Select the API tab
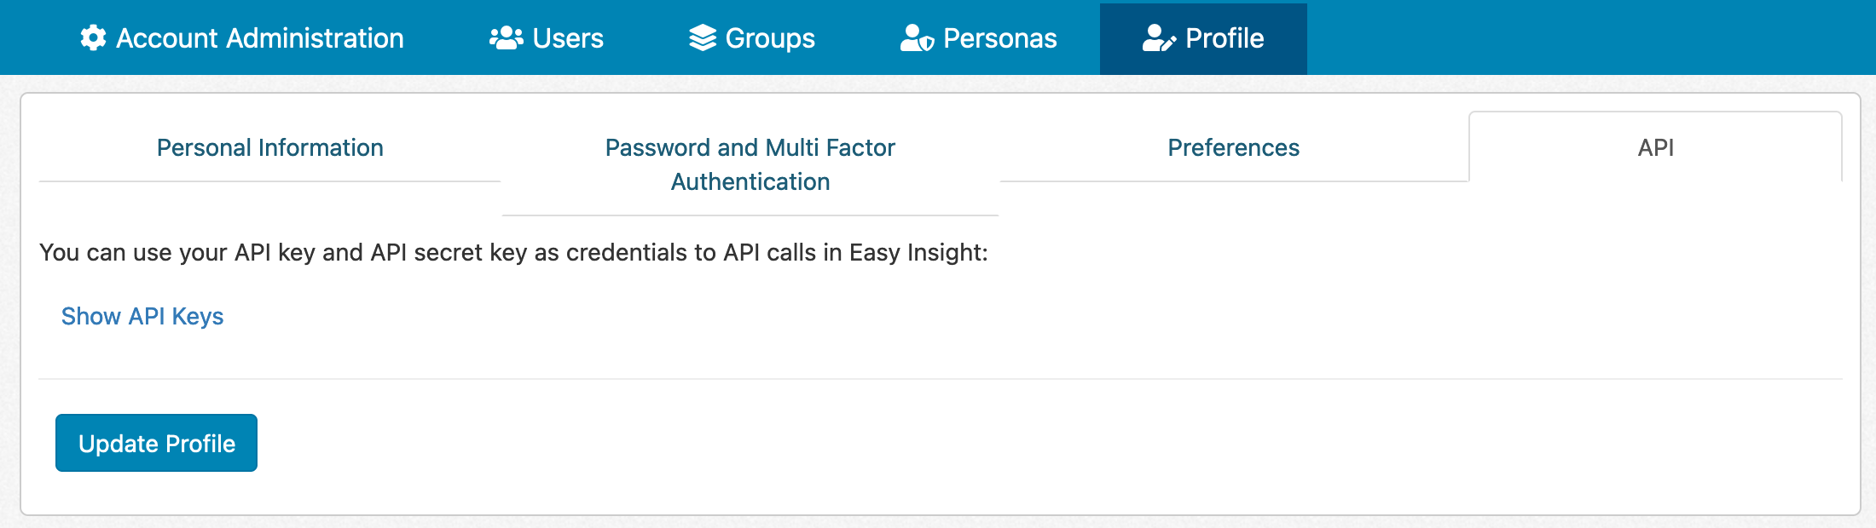Image resolution: width=1876 pixels, height=528 pixels. (x=1655, y=147)
